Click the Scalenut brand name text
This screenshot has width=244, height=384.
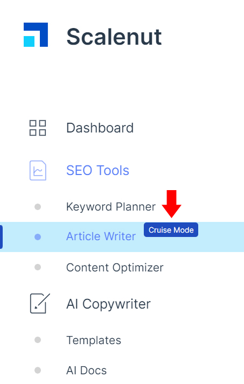[114, 37]
